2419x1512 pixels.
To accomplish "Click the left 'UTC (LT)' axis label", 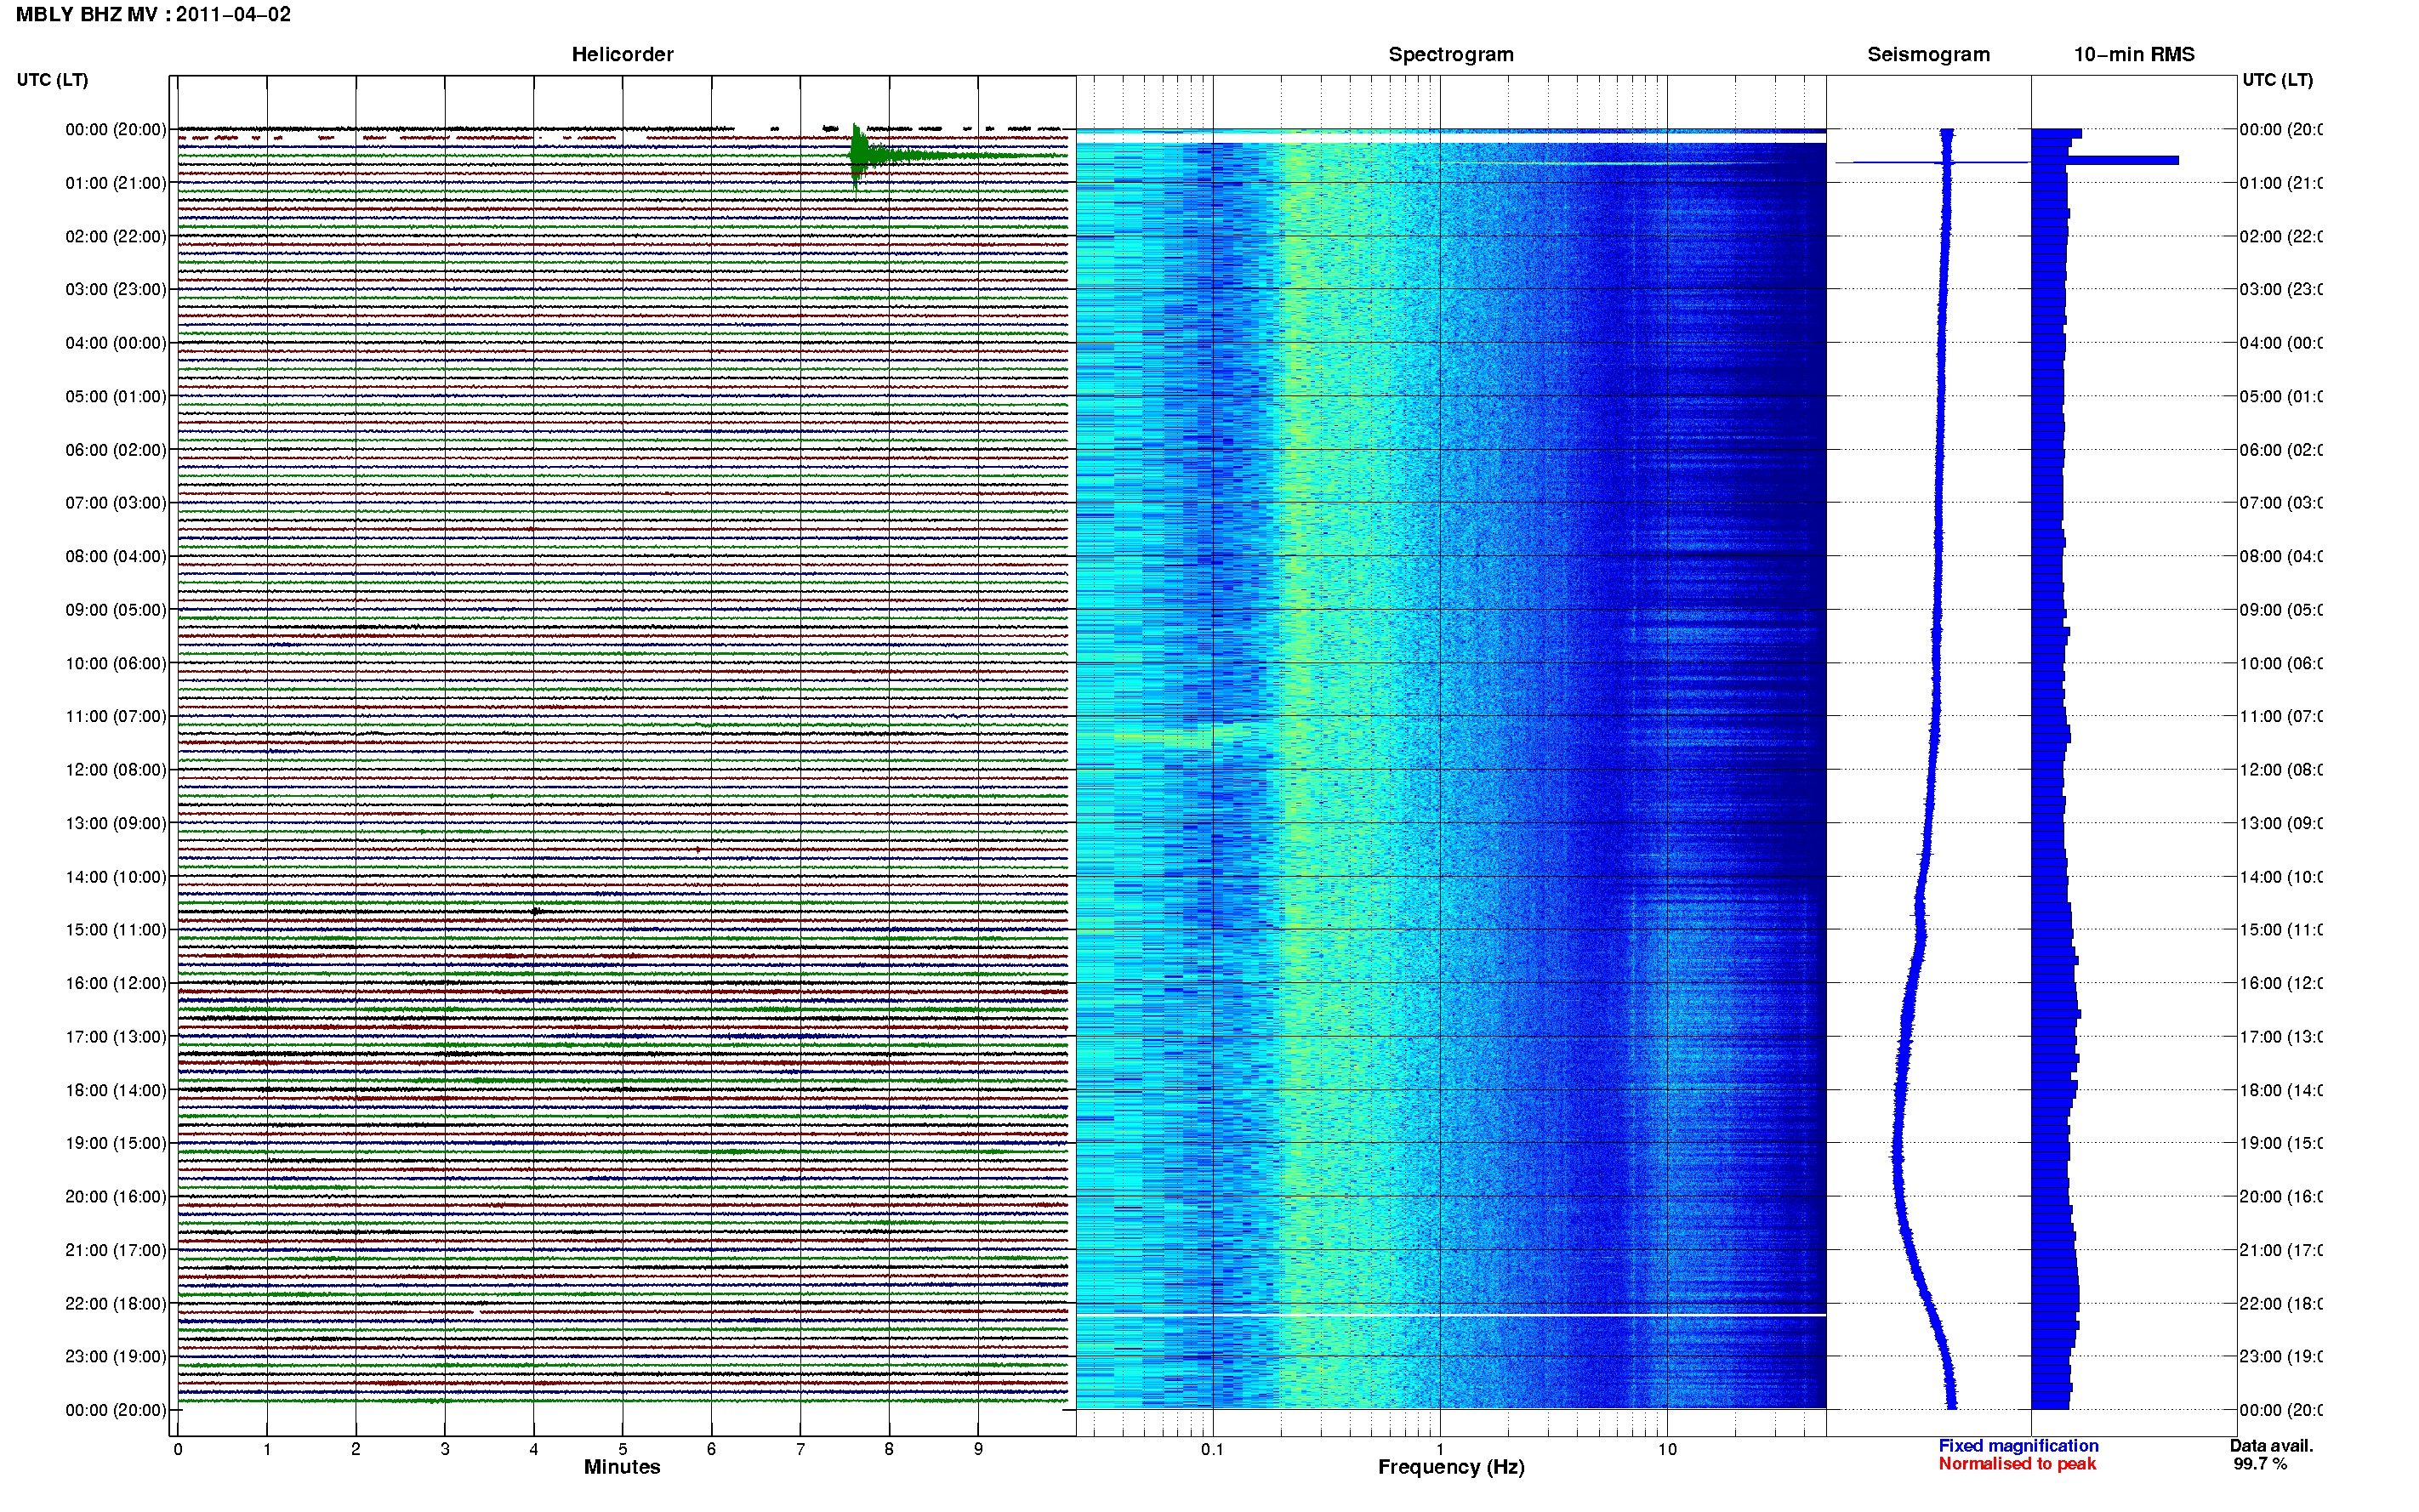I will [52, 80].
